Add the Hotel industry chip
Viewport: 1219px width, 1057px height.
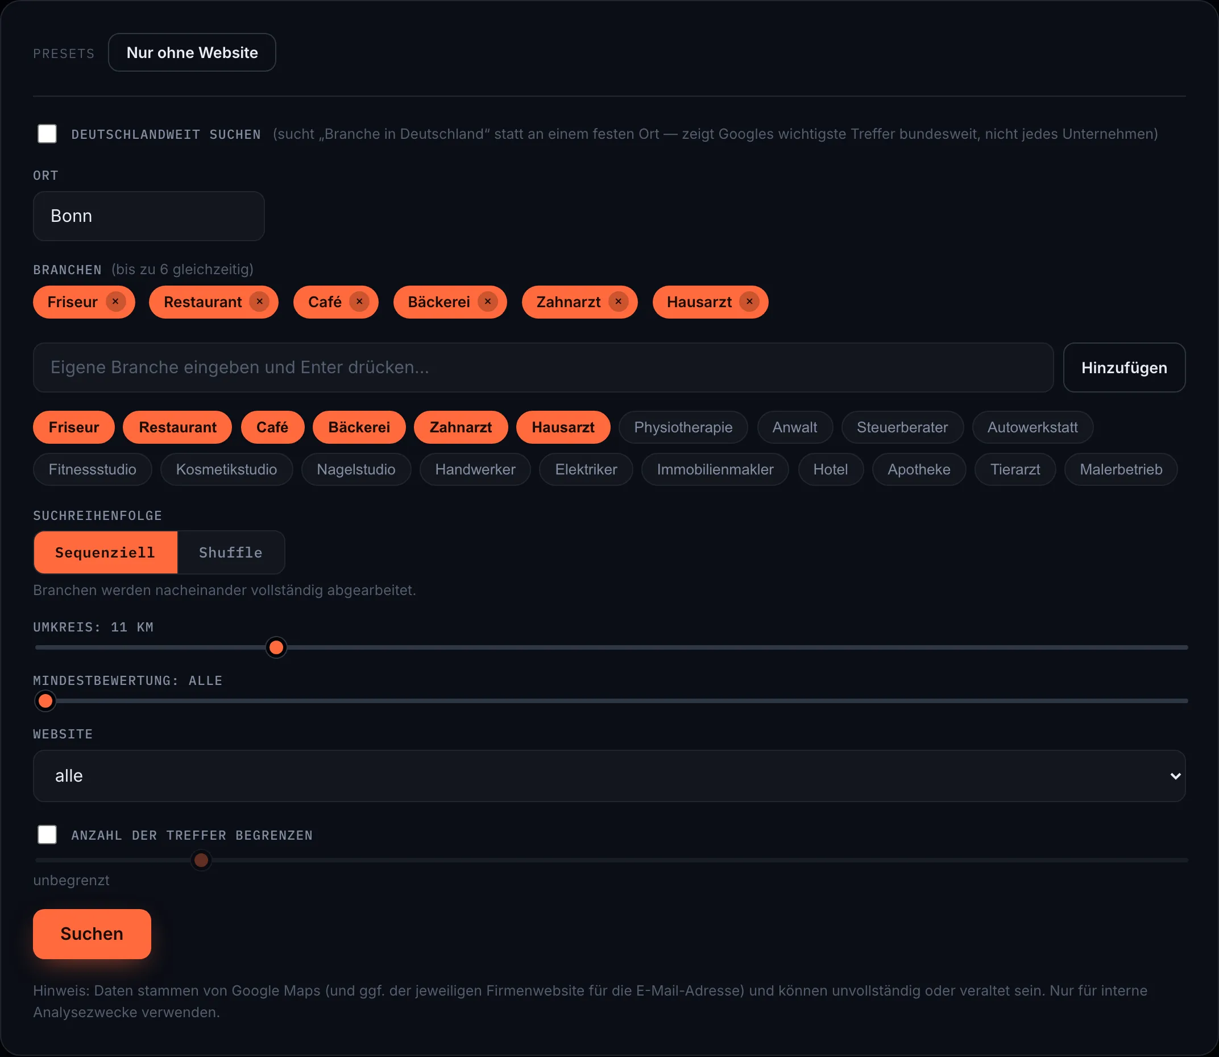pyautogui.click(x=831, y=469)
